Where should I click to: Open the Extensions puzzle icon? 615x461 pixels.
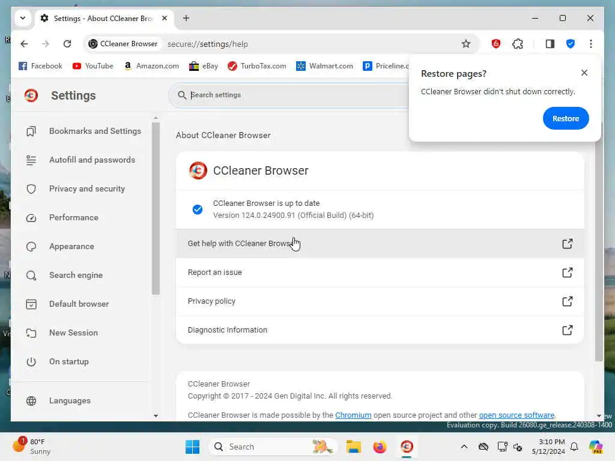[517, 44]
